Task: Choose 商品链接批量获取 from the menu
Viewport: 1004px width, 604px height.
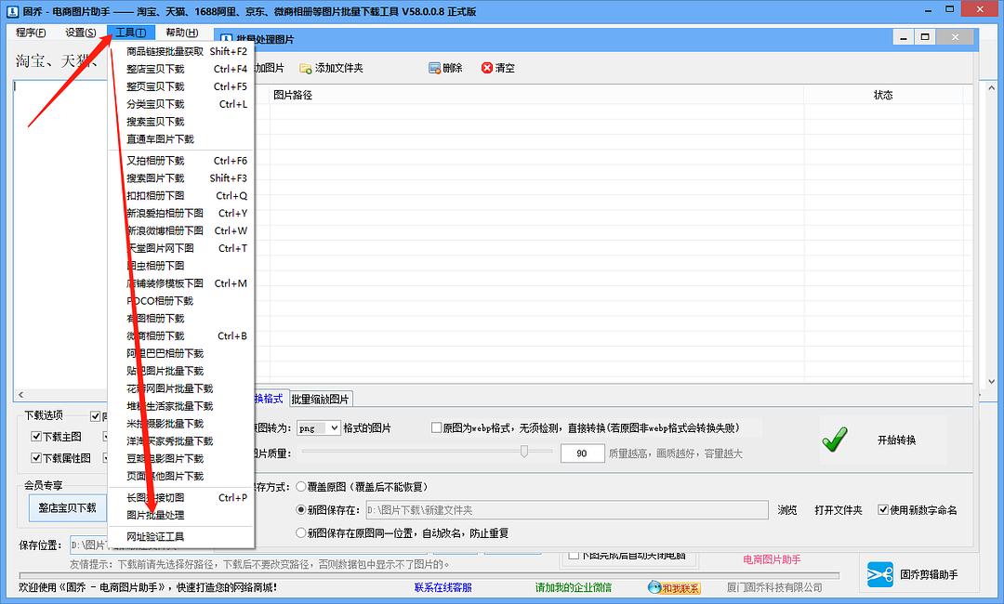Action: tap(182, 51)
